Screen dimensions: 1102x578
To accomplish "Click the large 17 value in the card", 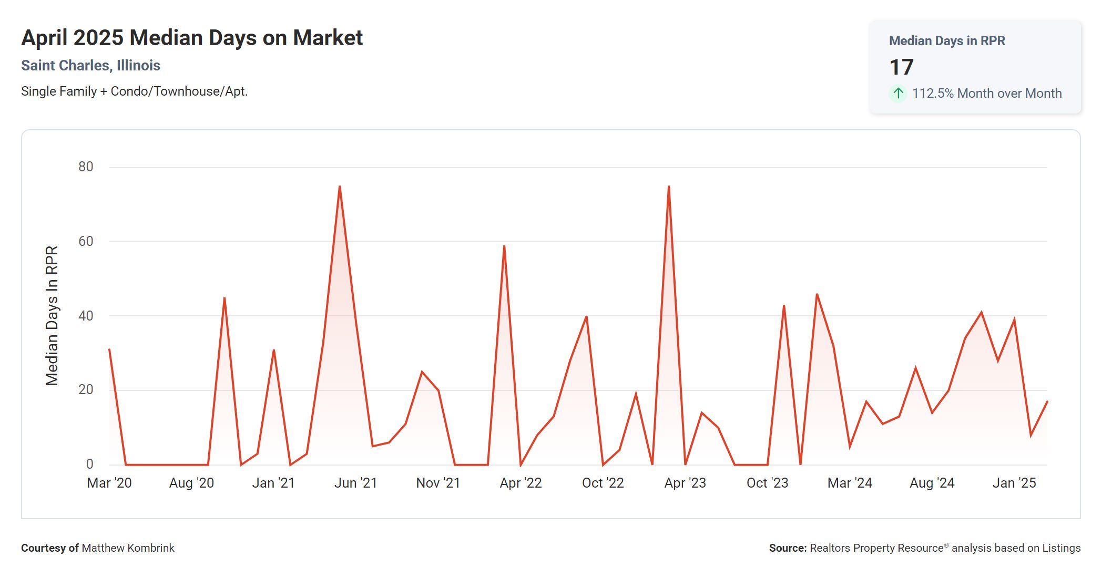I will point(901,67).
